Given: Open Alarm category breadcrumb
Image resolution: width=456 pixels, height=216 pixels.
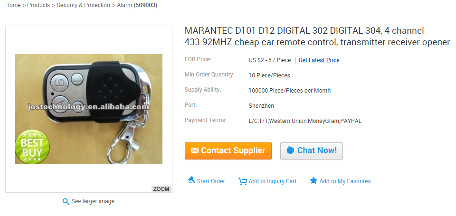Looking at the screenshot, I should 124,5.
